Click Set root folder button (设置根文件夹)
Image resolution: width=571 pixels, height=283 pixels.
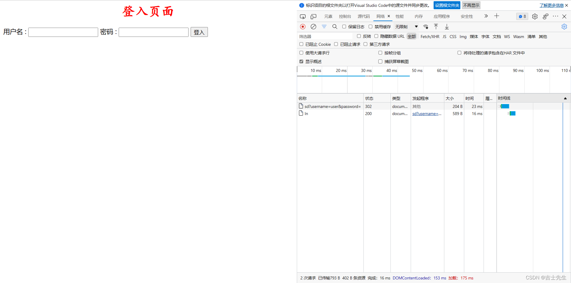click(447, 5)
